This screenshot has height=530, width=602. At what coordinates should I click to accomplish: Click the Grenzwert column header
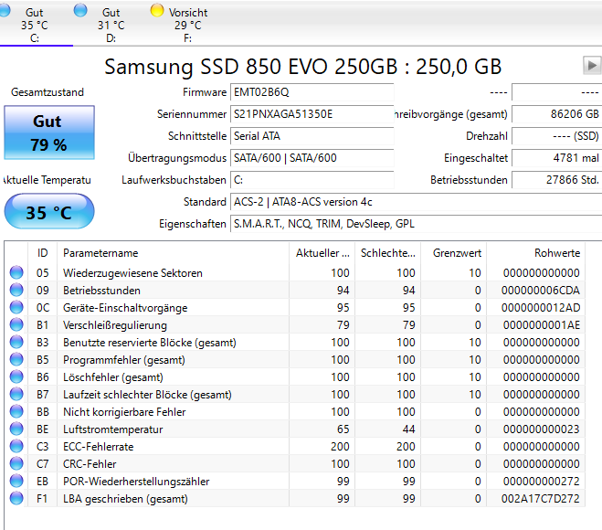coord(454,253)
